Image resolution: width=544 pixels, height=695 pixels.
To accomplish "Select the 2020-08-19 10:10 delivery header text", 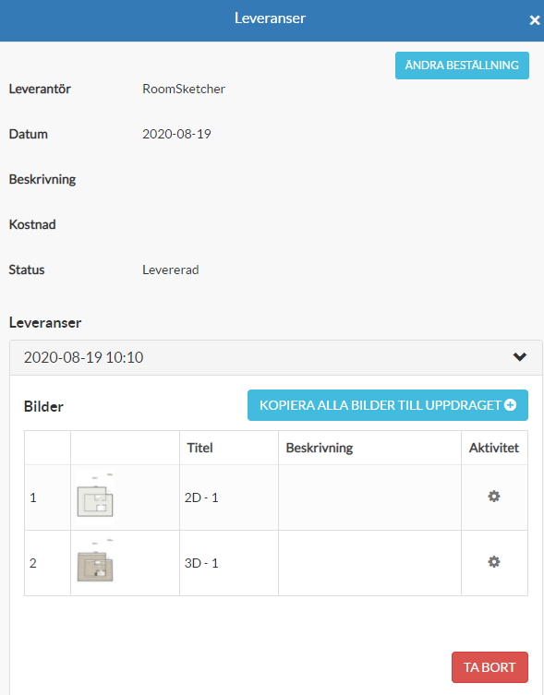I will (x=83, y=357).
